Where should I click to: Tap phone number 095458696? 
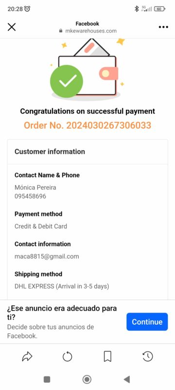(x=30, y=196)
